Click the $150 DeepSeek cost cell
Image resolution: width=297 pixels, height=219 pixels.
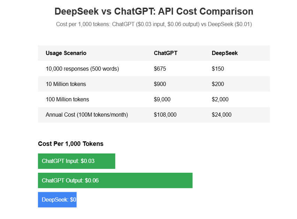pos(218,69)
